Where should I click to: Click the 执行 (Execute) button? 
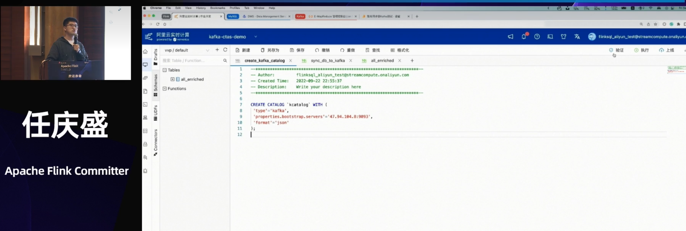coord(641,50)
